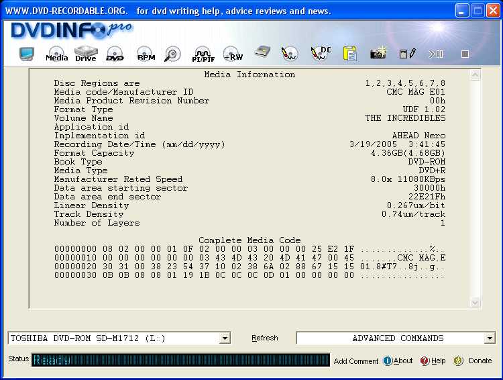Viewport: 503px width, 380px height.
Task: Click the 0.267um/bit linear density value
Action: point(416,205)
